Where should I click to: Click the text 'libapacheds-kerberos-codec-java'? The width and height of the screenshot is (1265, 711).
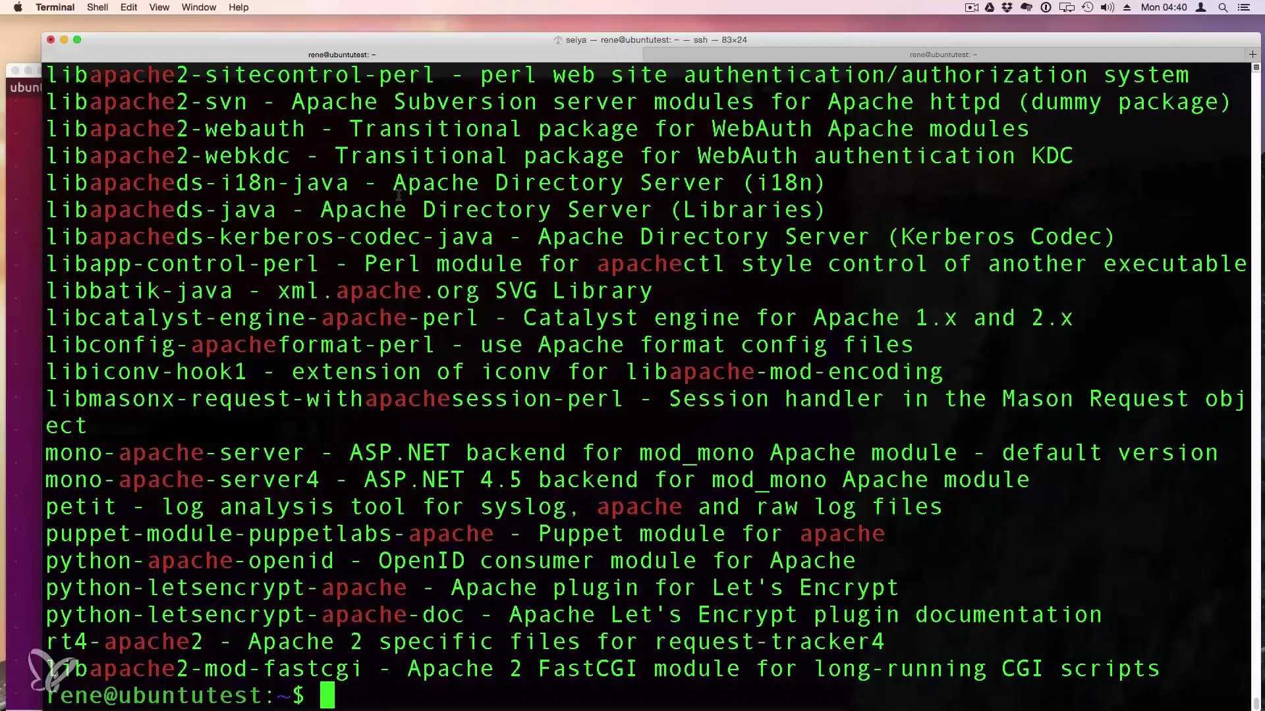click(269, 237)
